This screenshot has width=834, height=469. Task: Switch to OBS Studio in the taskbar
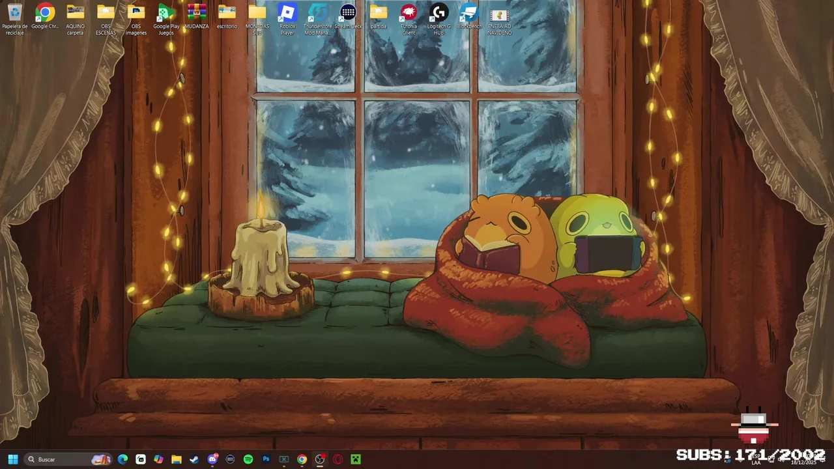320,459
